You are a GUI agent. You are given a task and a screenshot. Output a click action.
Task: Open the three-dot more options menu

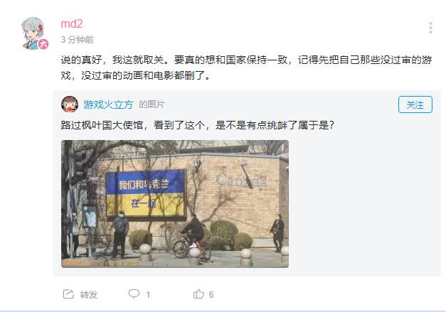tap(430, 28)
